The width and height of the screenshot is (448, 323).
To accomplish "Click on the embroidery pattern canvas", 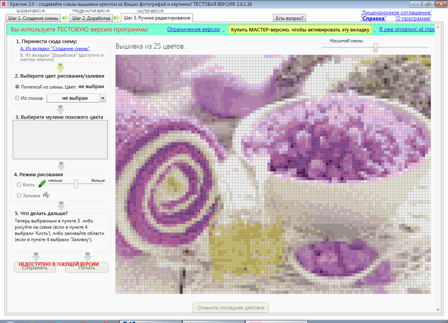I will pyautogui.click(x=273, y=174).
